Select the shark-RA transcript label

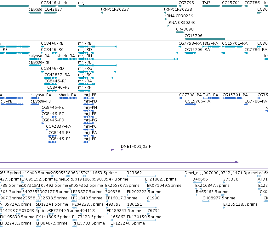click(x=66, y=56)
